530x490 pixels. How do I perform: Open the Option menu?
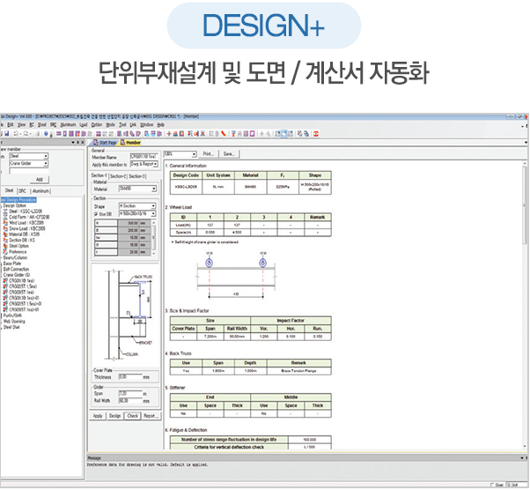pyautogui.click(x=97, y=125)
